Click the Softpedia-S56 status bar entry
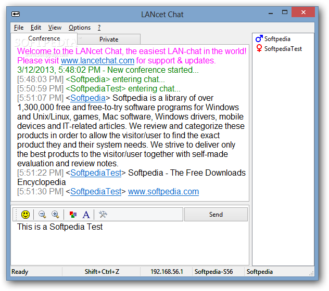Viewport: 329px width, 291px height. coord(213,272)
